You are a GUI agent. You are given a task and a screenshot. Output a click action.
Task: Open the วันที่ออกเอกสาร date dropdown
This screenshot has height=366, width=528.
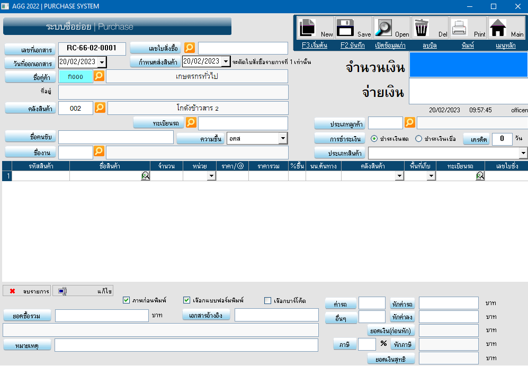coord(102,63)
